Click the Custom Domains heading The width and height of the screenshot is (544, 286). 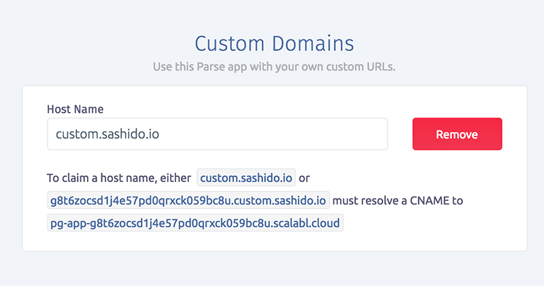(274, 43)
